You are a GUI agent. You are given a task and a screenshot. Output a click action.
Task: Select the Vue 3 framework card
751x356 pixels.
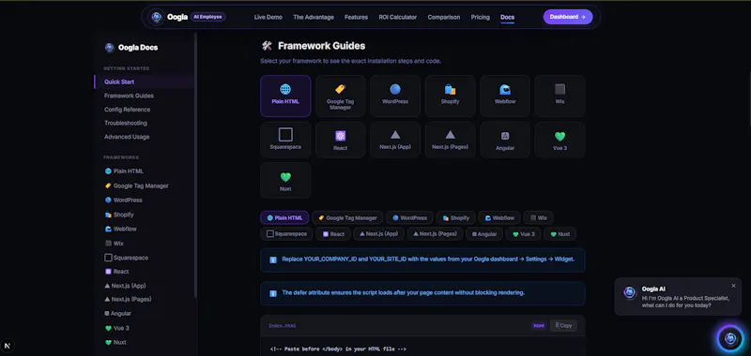(x=559, y=140)
